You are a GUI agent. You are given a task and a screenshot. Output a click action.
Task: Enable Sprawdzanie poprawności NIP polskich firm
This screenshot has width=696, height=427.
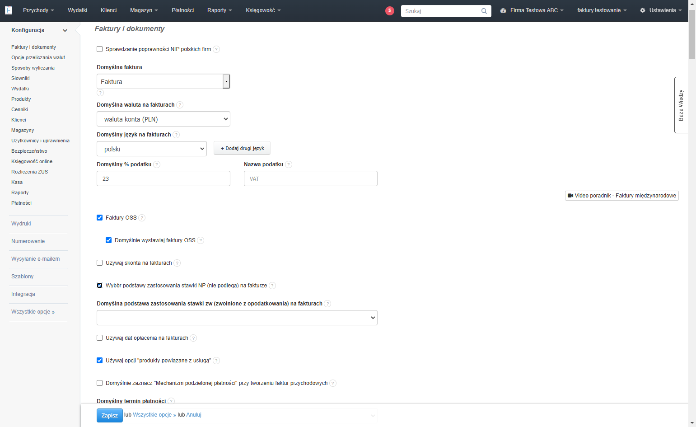click(x=100, y=49)
